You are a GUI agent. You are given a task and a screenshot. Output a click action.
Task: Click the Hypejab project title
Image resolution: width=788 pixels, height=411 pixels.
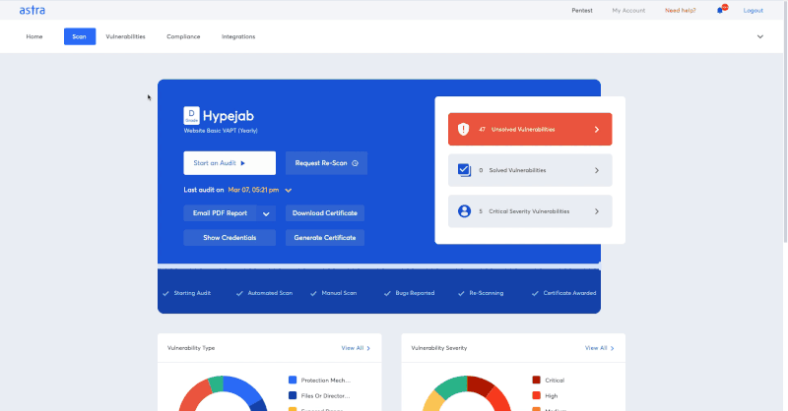coord(229,116)
